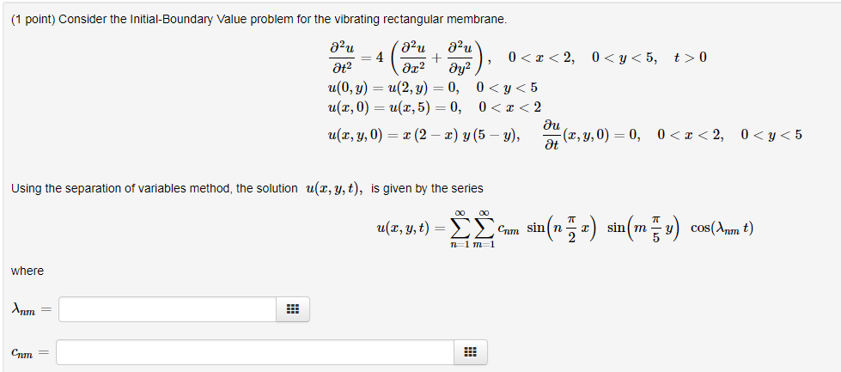
Task: Click the sin(m π/5 y) term
Action: [x=643, y=229]
